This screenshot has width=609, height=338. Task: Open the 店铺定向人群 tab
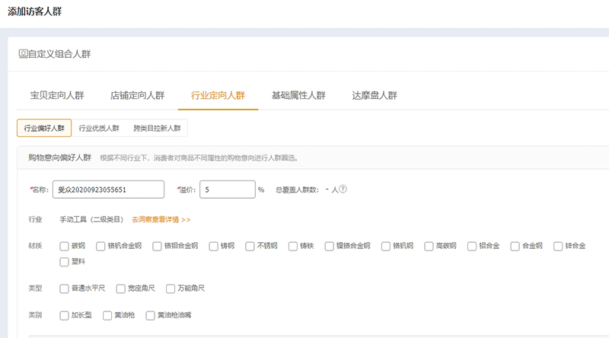tap(137, 96)
